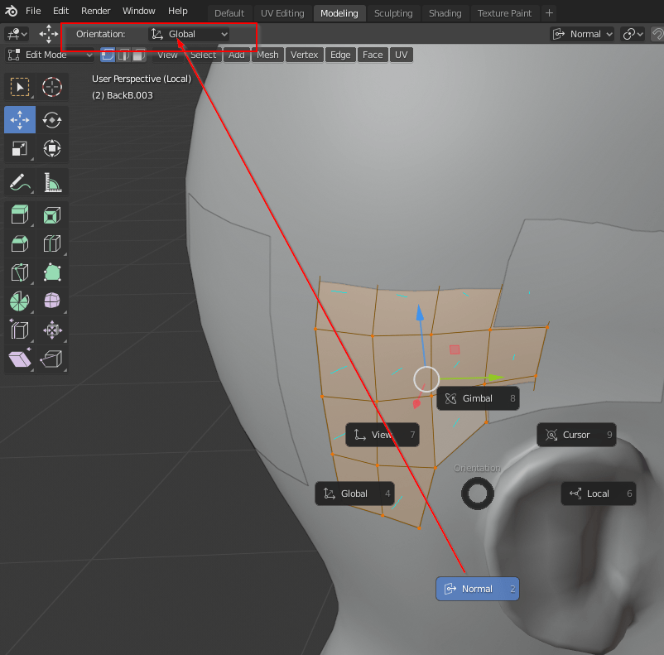Open the Mesh menu
Screen dimensions: 664x655
267,55
